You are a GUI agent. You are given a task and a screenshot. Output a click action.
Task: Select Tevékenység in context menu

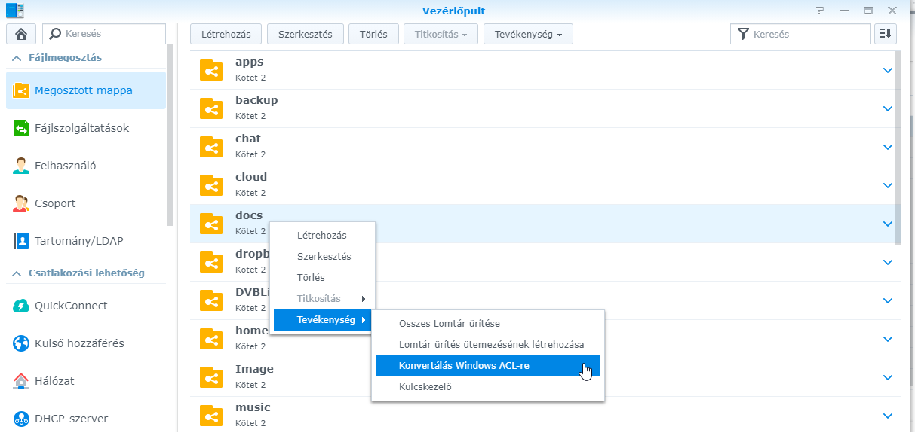tap(322, 320)
